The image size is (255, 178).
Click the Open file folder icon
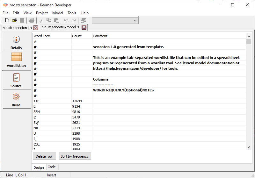(x=14, y=20)
